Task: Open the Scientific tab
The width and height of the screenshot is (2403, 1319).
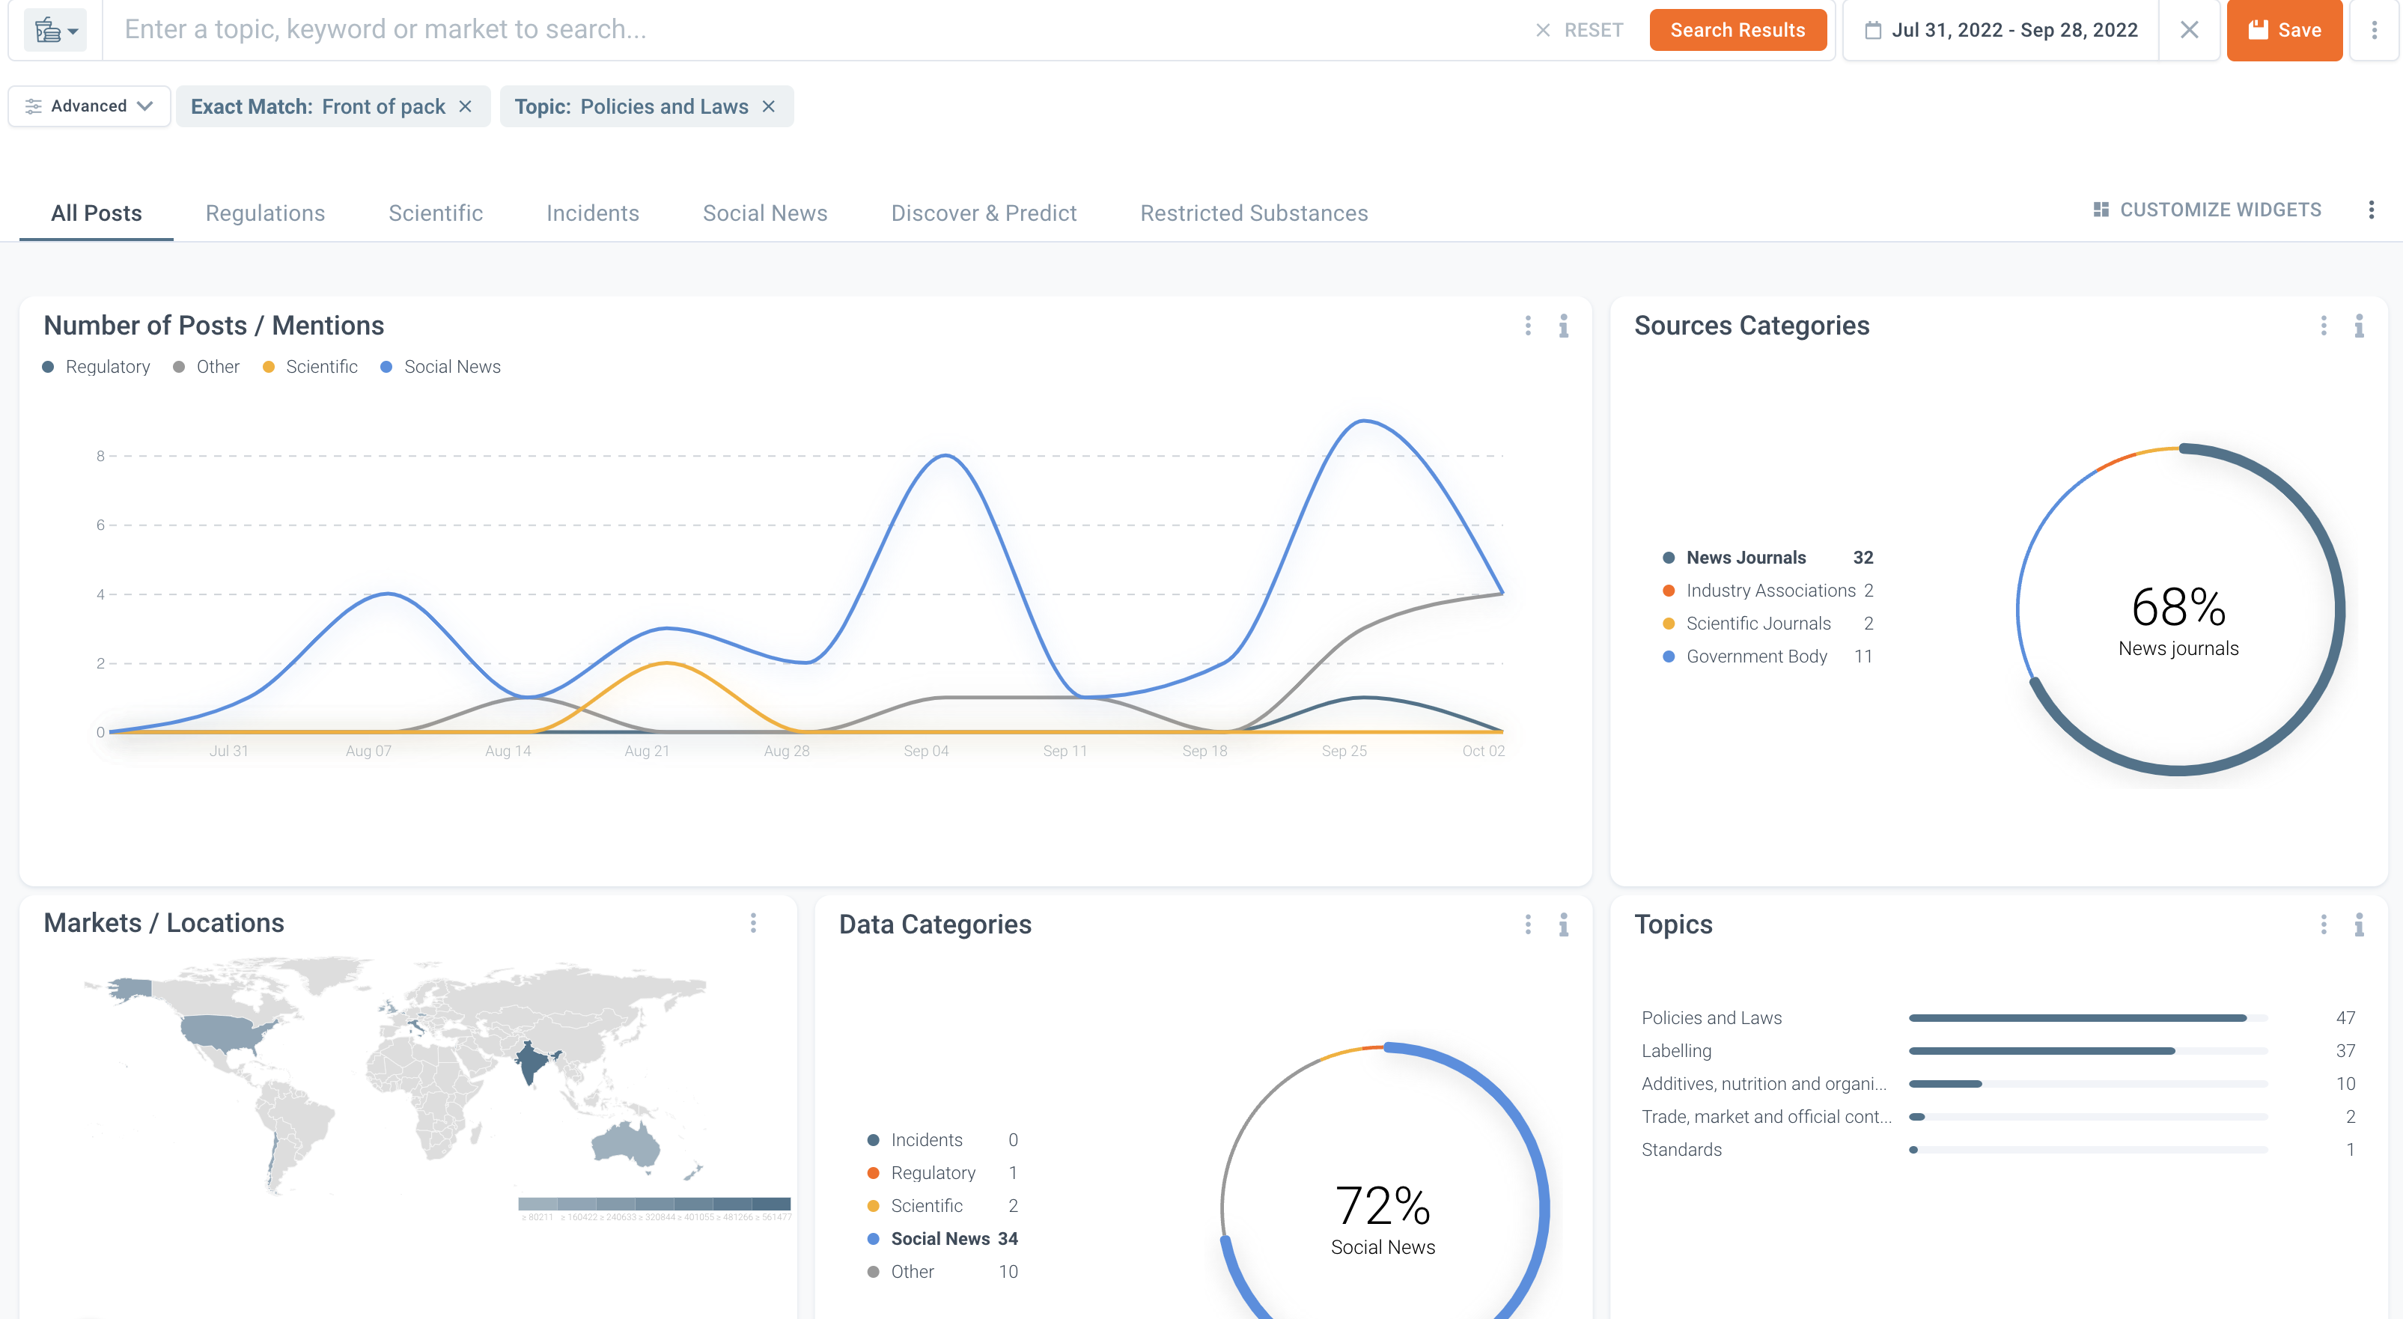Action: [436, 213]
